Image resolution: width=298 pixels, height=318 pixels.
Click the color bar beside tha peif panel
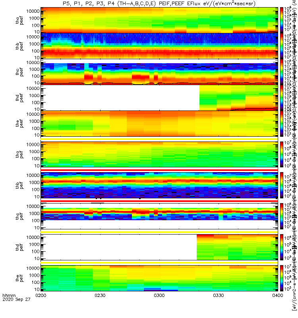pos(282,154)
